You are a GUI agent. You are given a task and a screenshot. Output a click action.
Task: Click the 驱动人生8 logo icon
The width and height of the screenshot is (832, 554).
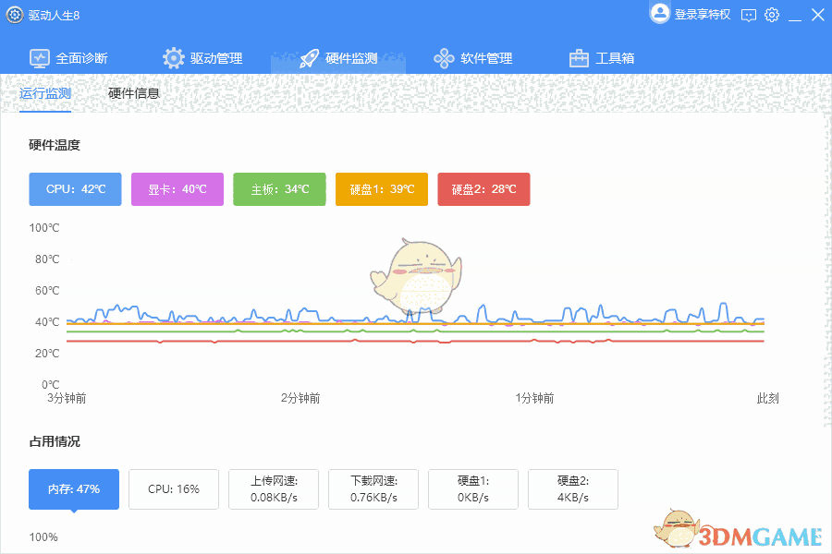(15, 15)
